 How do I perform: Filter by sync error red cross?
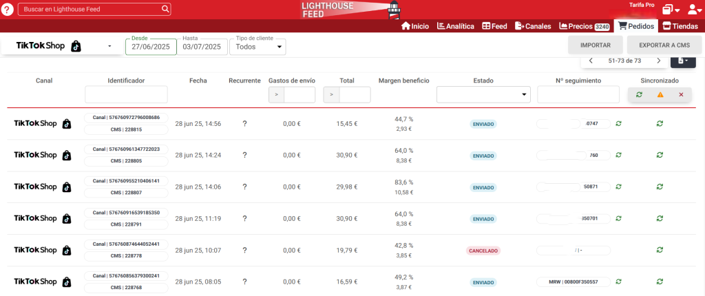tap(681, 94)
